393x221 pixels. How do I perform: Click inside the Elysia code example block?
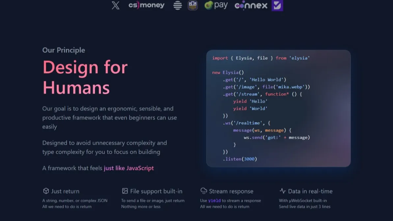click(278, 109)
